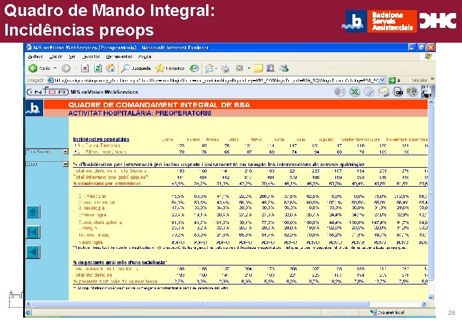Click the horizontal scrollbar right arrow
The image size is (462, 320).
424,304
